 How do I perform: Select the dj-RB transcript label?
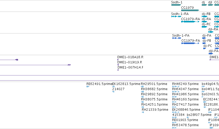pos(206,14)
